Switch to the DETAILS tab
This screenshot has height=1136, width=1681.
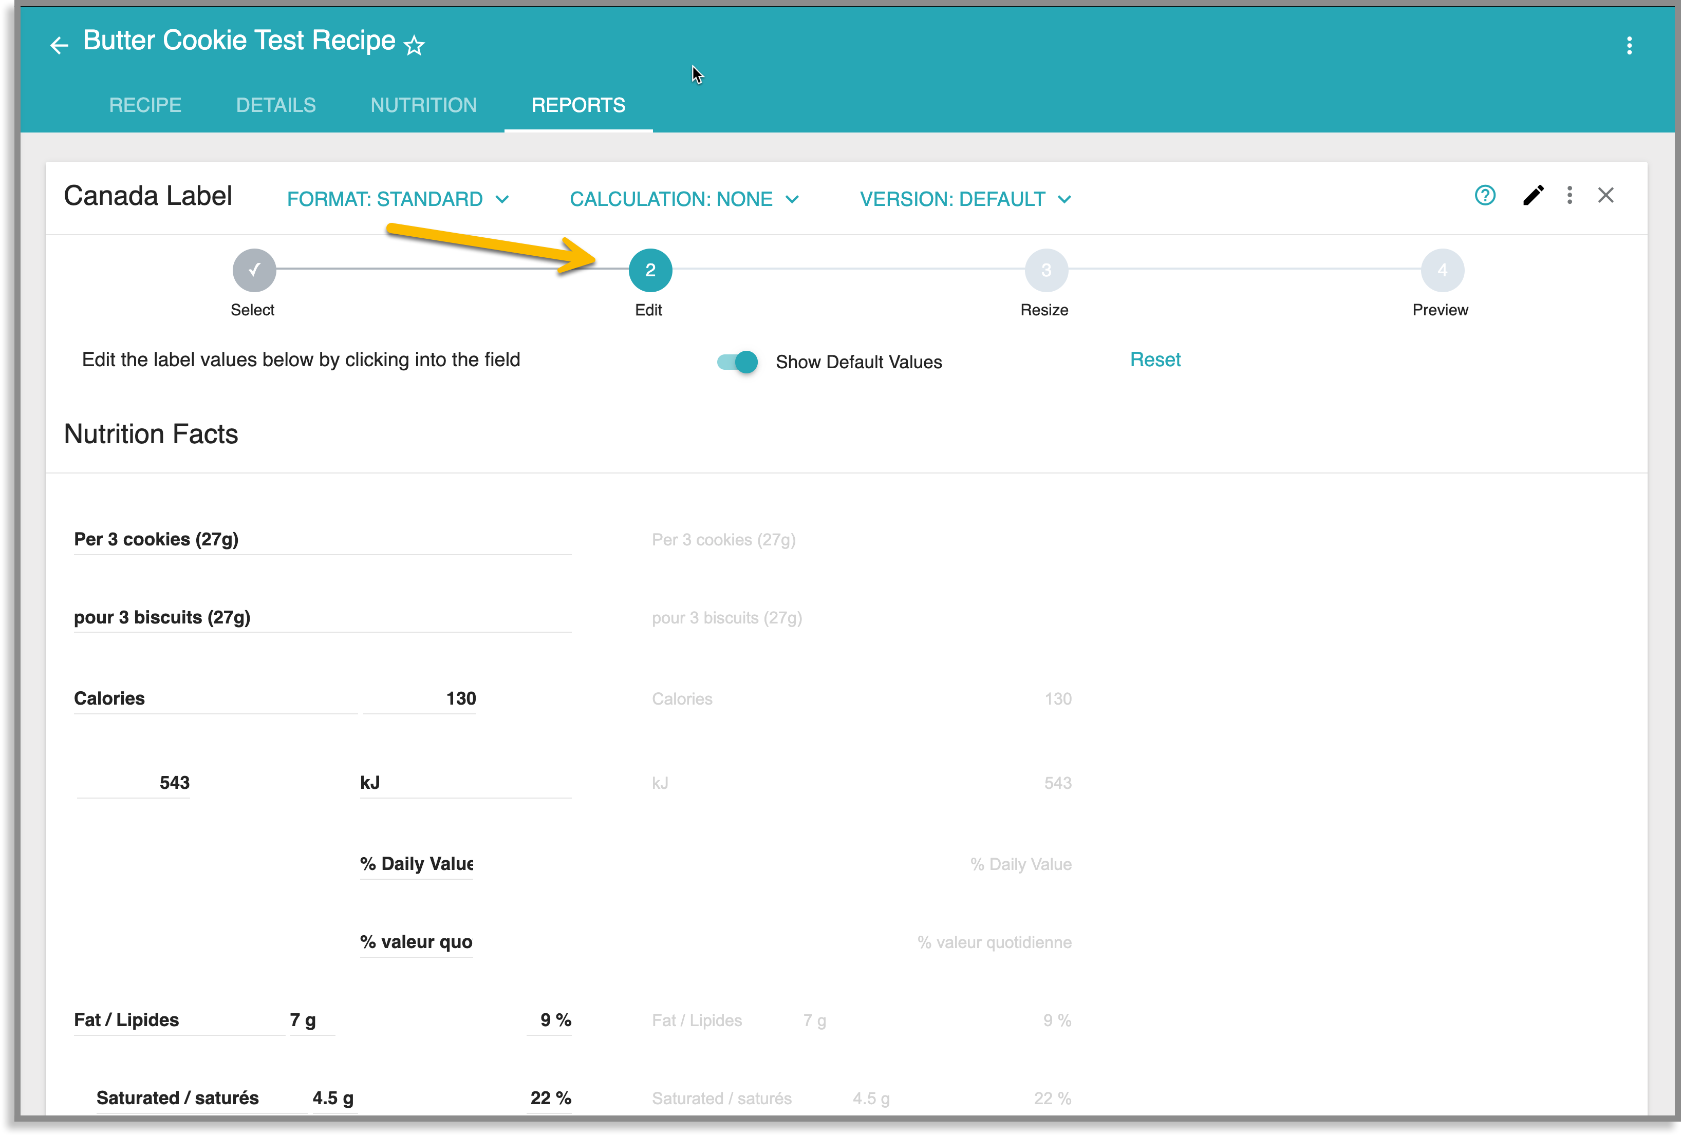[275, 105]
